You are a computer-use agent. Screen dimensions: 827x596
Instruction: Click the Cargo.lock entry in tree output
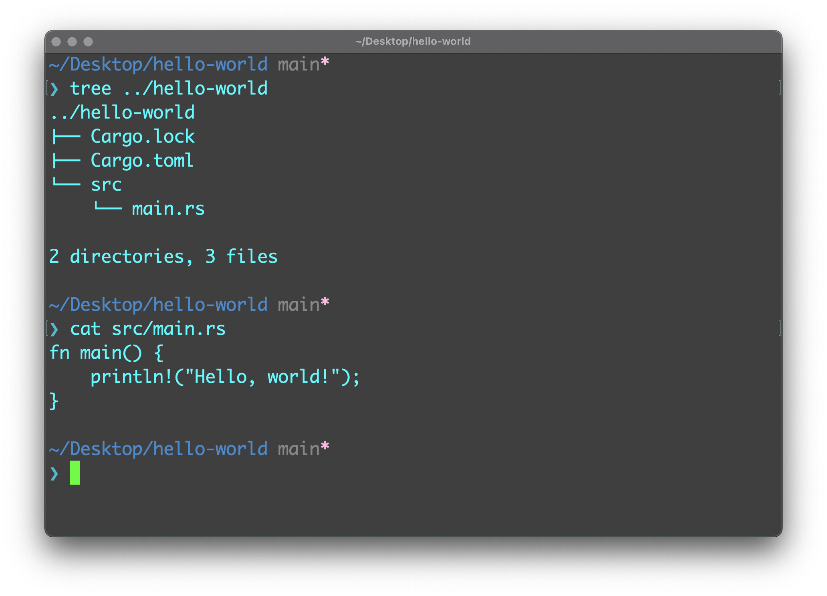pos(143,137)
